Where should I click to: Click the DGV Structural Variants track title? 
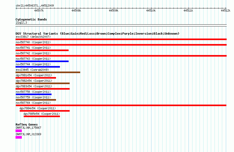(98, 34)
